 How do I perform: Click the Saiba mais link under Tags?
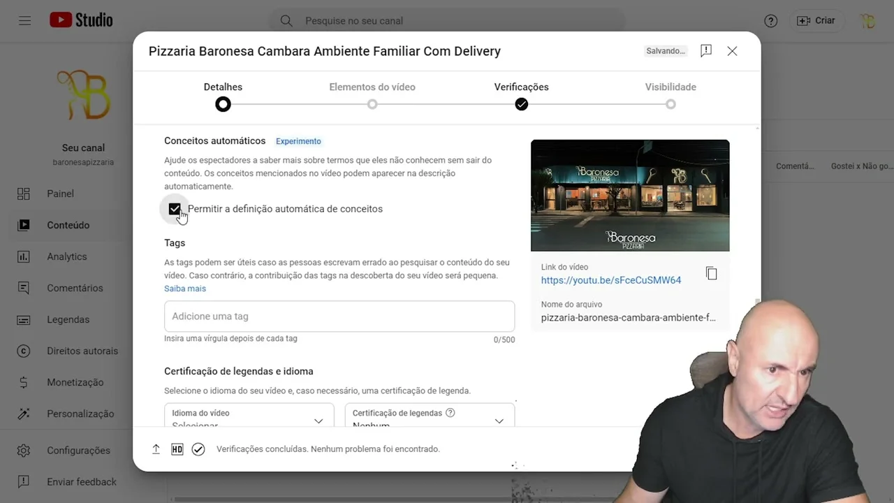click(x=185, y=289)
